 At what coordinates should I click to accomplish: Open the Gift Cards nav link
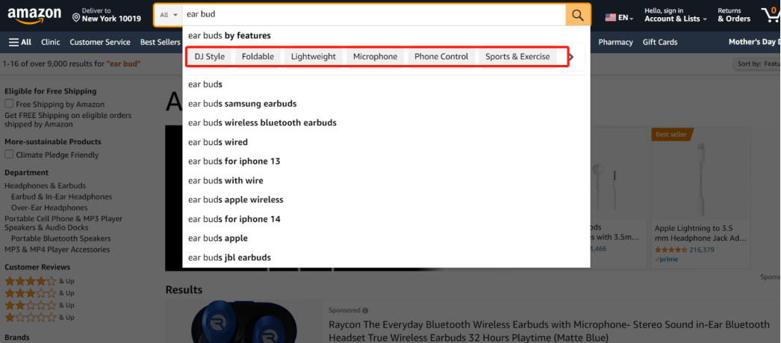click(659, 43)
